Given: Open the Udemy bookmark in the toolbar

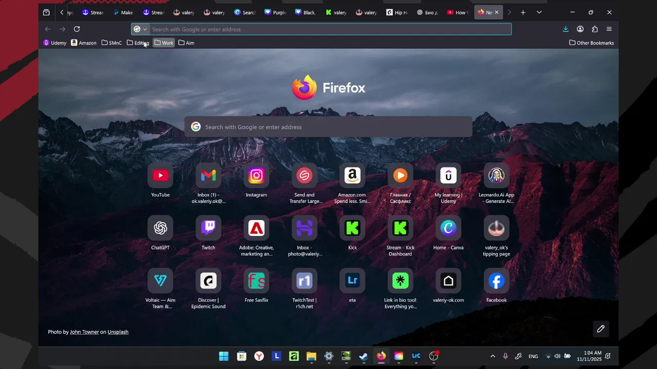Looking at the screenshot, I should click(55, 43).
